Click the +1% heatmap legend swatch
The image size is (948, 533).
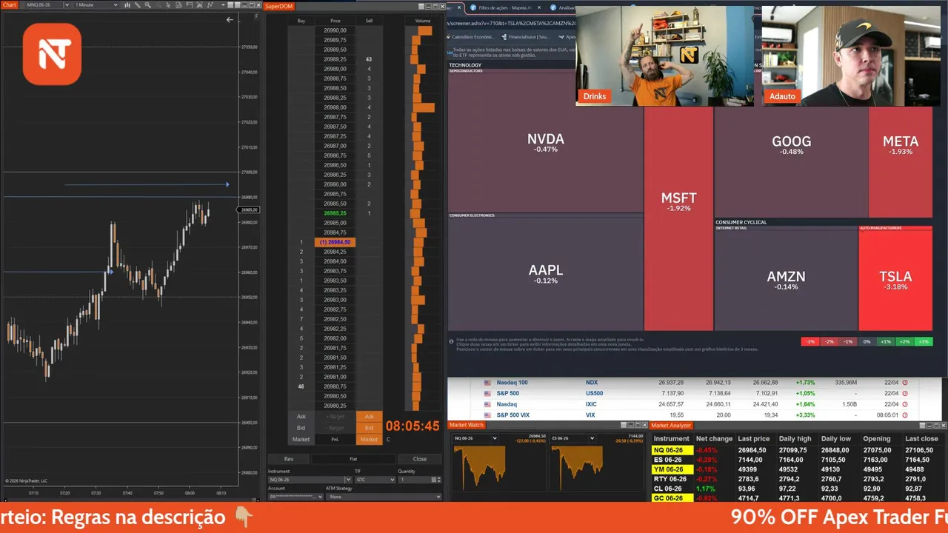[886, 341]
